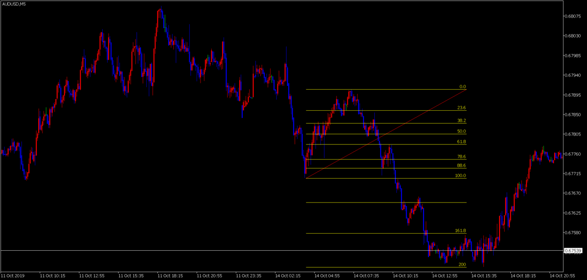
Task: Select the 14 Oct 12:55 time label
Action: pyautogui.click(x=444, y=276)
